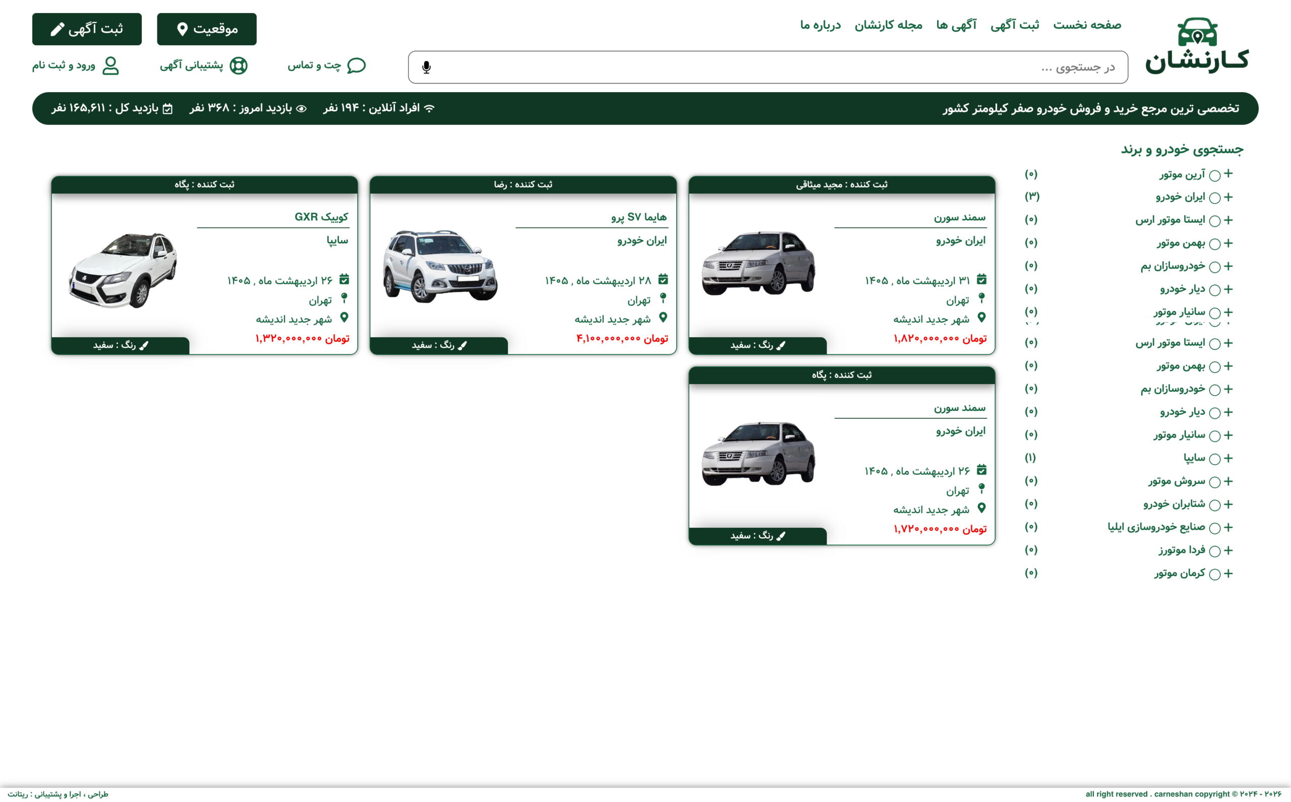The image size is (1291, 802).
Task: Open مجله کارنشان in the top menu
Action: point(888,25)
